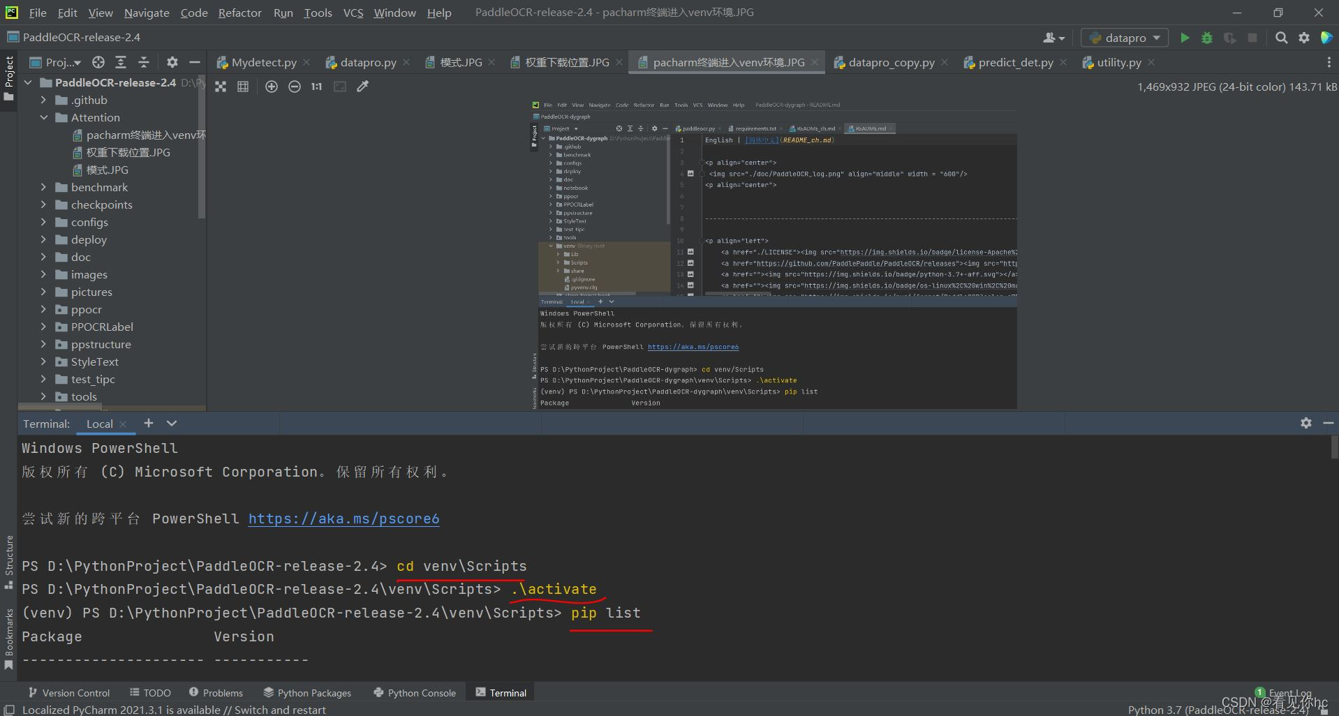Open the TODO tool window
This screenshot has height=716, width=1339.
point(150,693)
